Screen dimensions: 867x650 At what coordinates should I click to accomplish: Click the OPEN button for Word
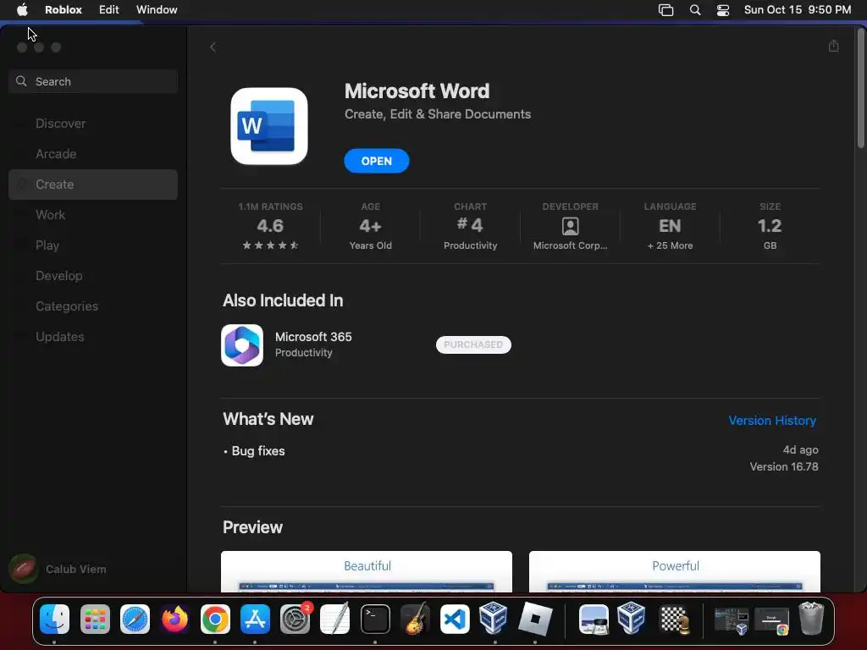377,161
